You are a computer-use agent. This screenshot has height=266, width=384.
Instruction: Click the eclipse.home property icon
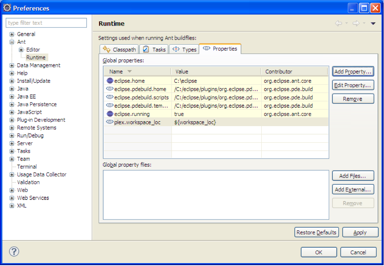(110, 81)
